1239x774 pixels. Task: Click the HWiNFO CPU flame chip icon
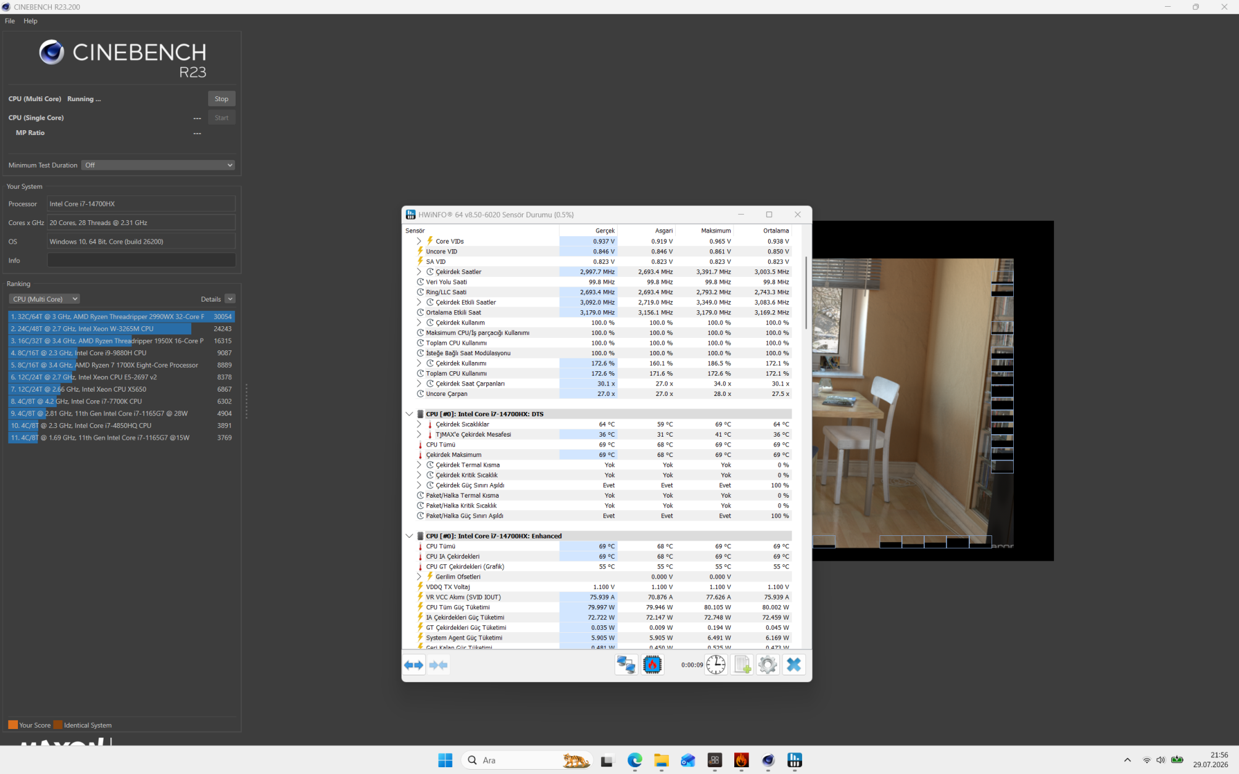652,665
